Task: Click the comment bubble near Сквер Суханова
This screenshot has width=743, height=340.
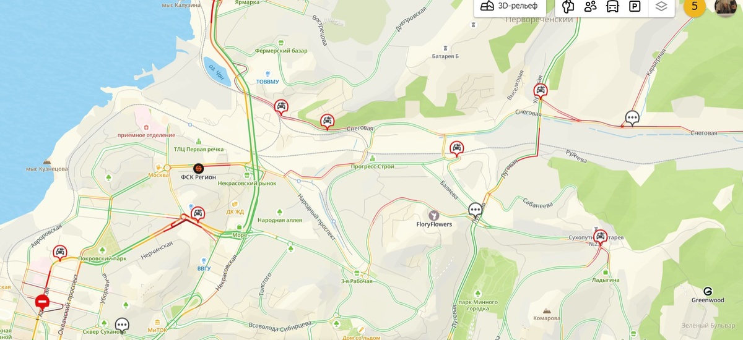Action: pos(122,325)
